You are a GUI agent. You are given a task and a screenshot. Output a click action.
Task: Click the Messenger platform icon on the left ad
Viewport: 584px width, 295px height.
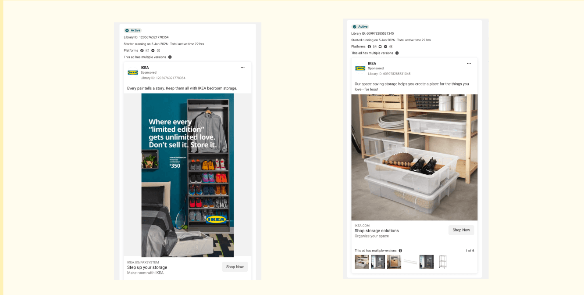click(153, 50)
